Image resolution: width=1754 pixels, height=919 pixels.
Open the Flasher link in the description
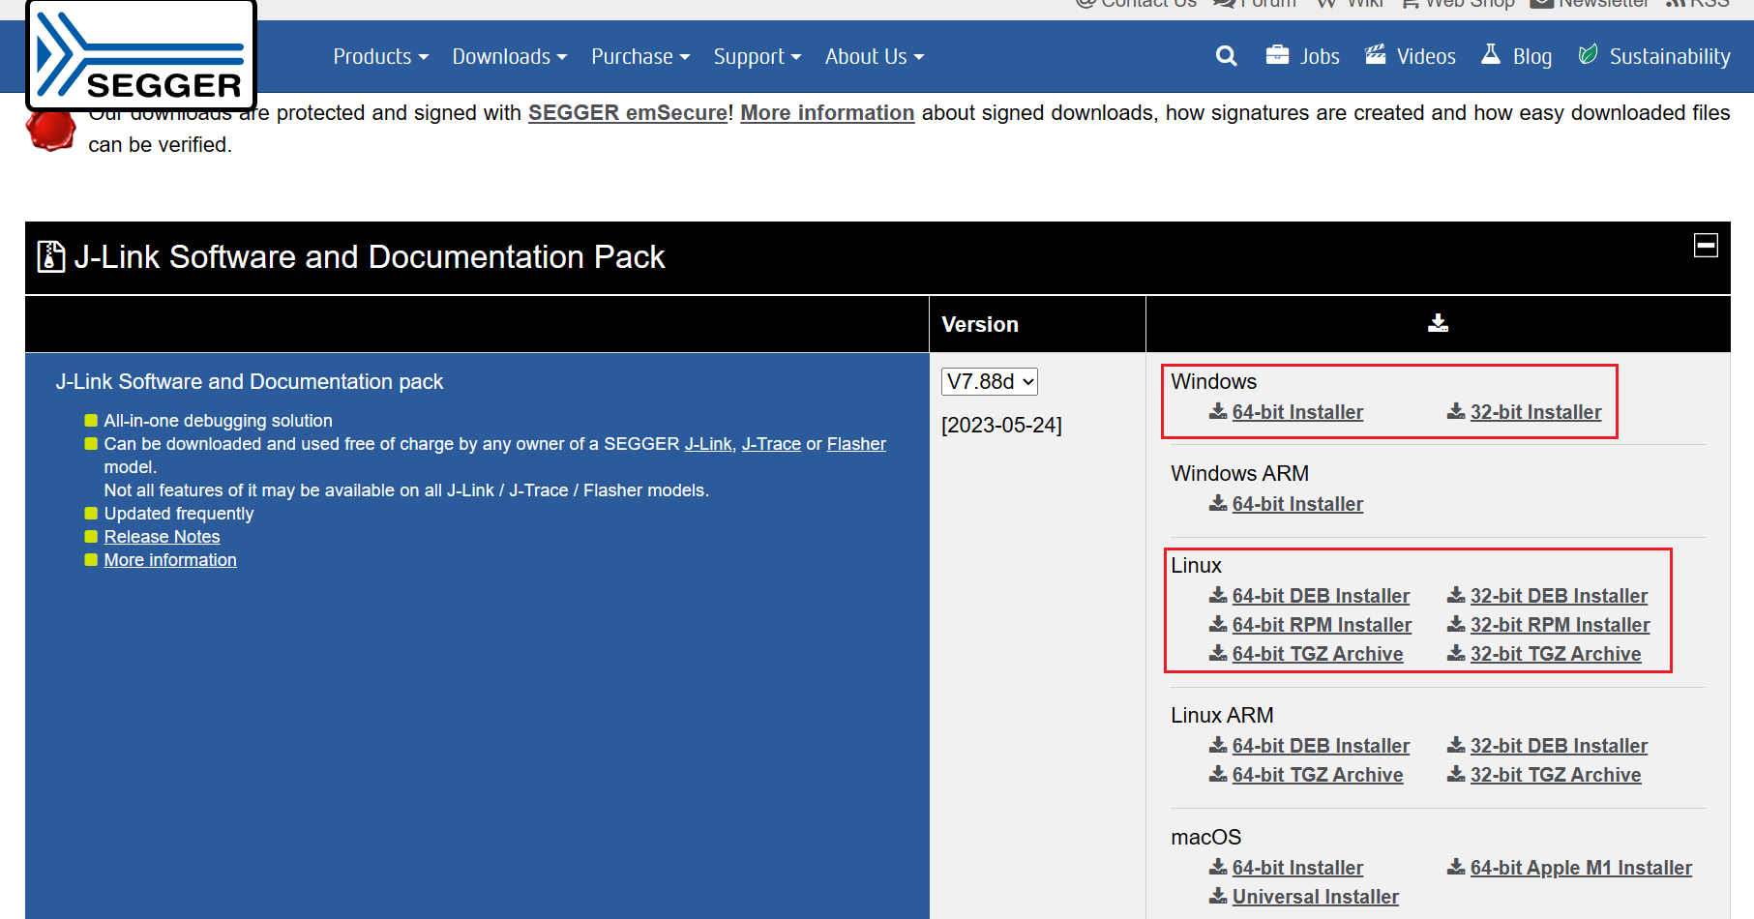856,444
